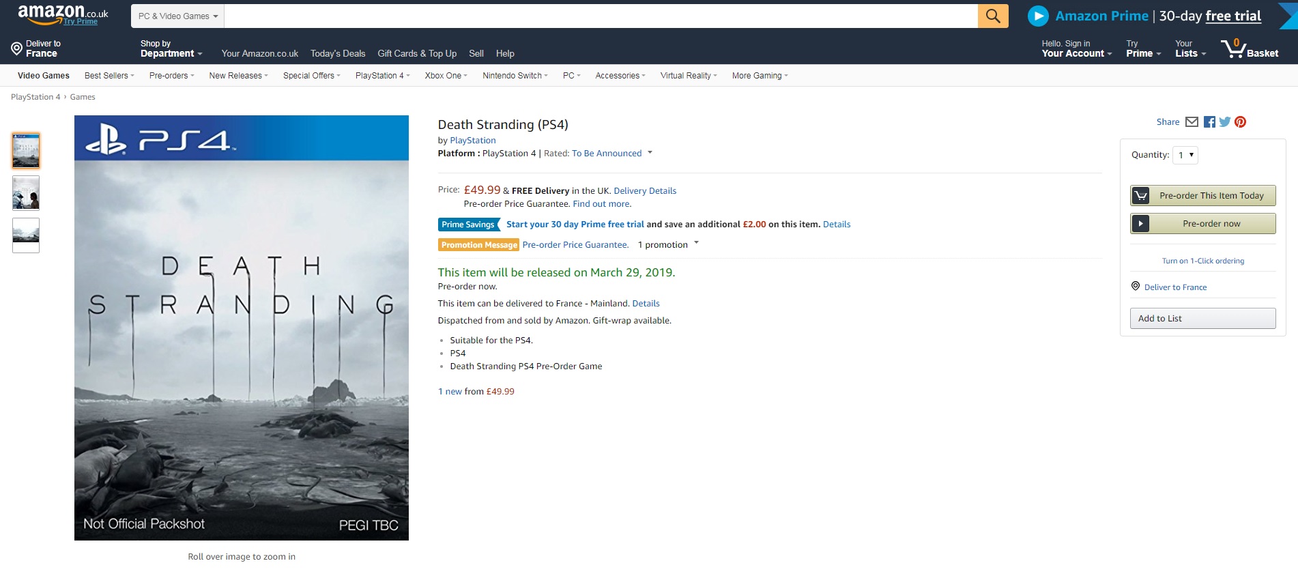1298x576 pixels.
Task: Select the second product thumbnail
Action: click(x=26, y=193)
